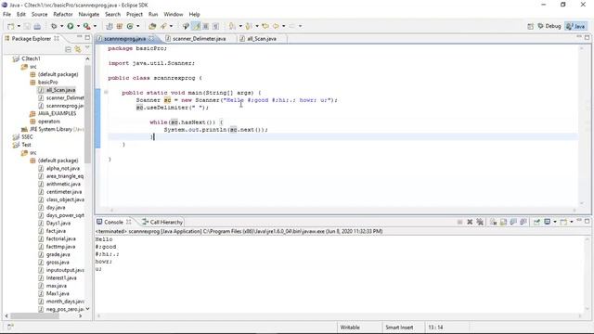Screen dimensions: 594x334
Task: Close the scannrexprog.java tab
Action: pos(151,38)
